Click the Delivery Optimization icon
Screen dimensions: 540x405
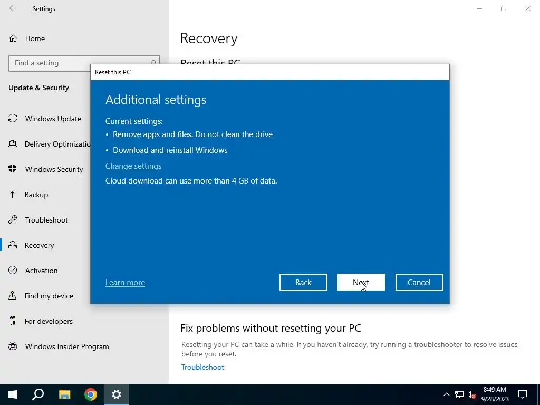coord(13,143)
